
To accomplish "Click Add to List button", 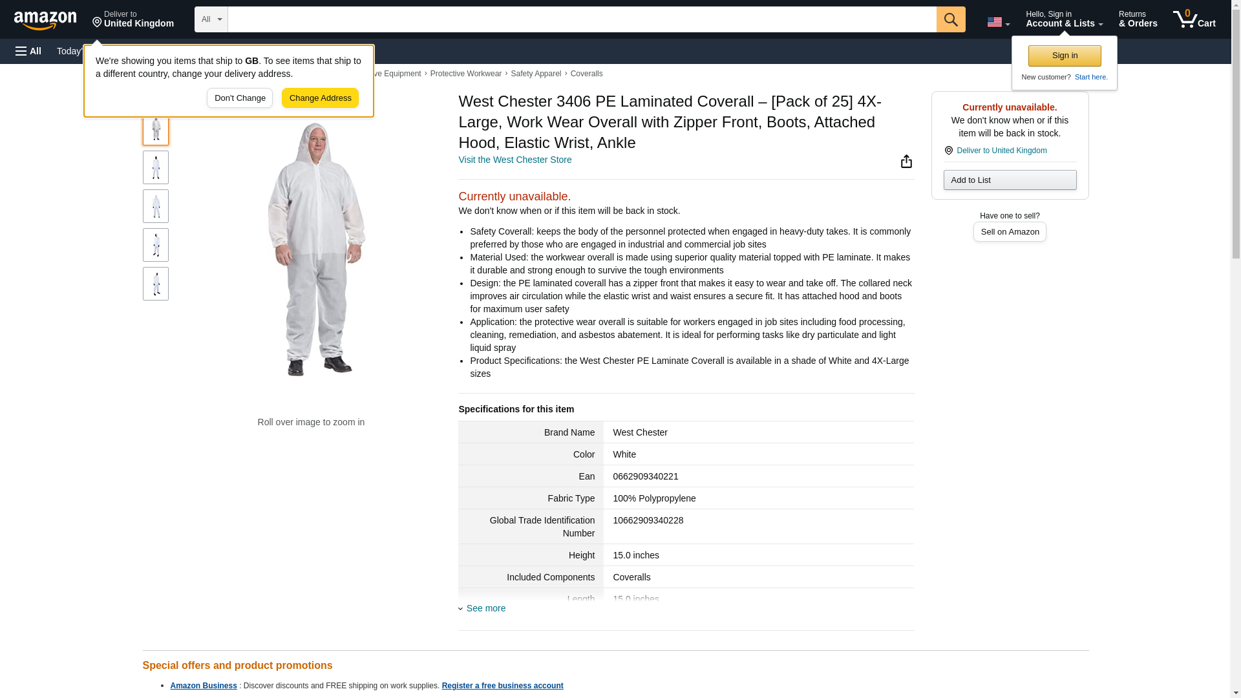I will coord(1009,180).
